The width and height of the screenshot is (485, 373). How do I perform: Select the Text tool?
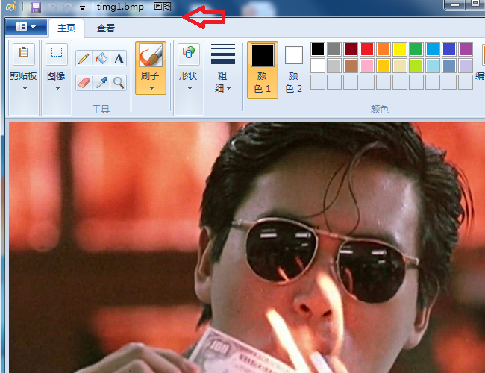click(119, 58)
